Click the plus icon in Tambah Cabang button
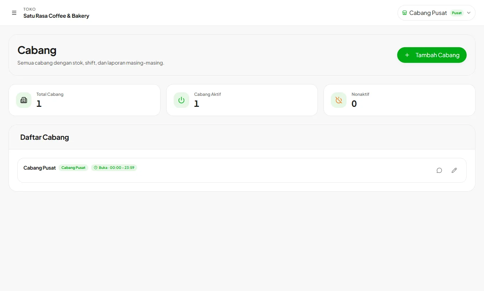The image size is (484, 291). (x=407, y=55)
